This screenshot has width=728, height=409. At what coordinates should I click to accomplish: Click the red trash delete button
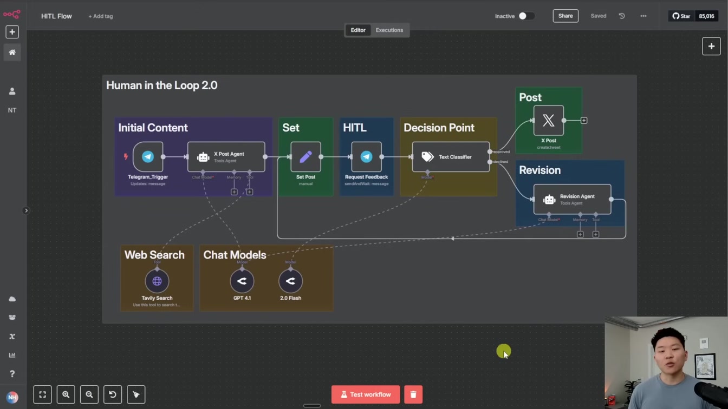(413, 394)
